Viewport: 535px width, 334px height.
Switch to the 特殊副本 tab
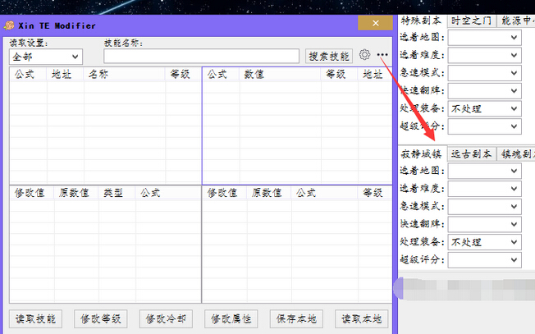(x=422, y=21)
